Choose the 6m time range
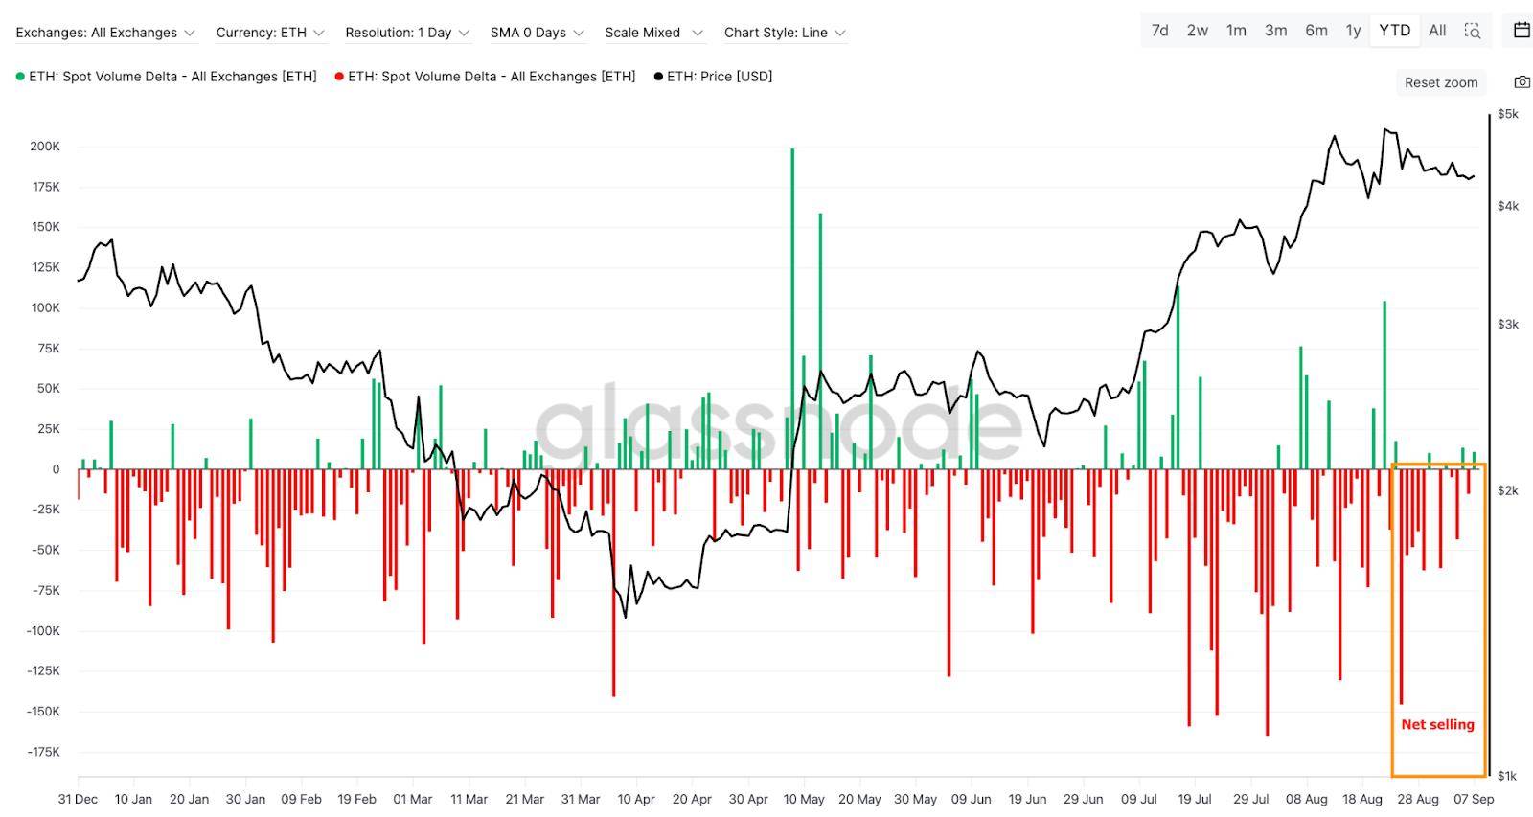Screen dimensions: 1533x817 pyautogui.click(x=1316, y=31)
